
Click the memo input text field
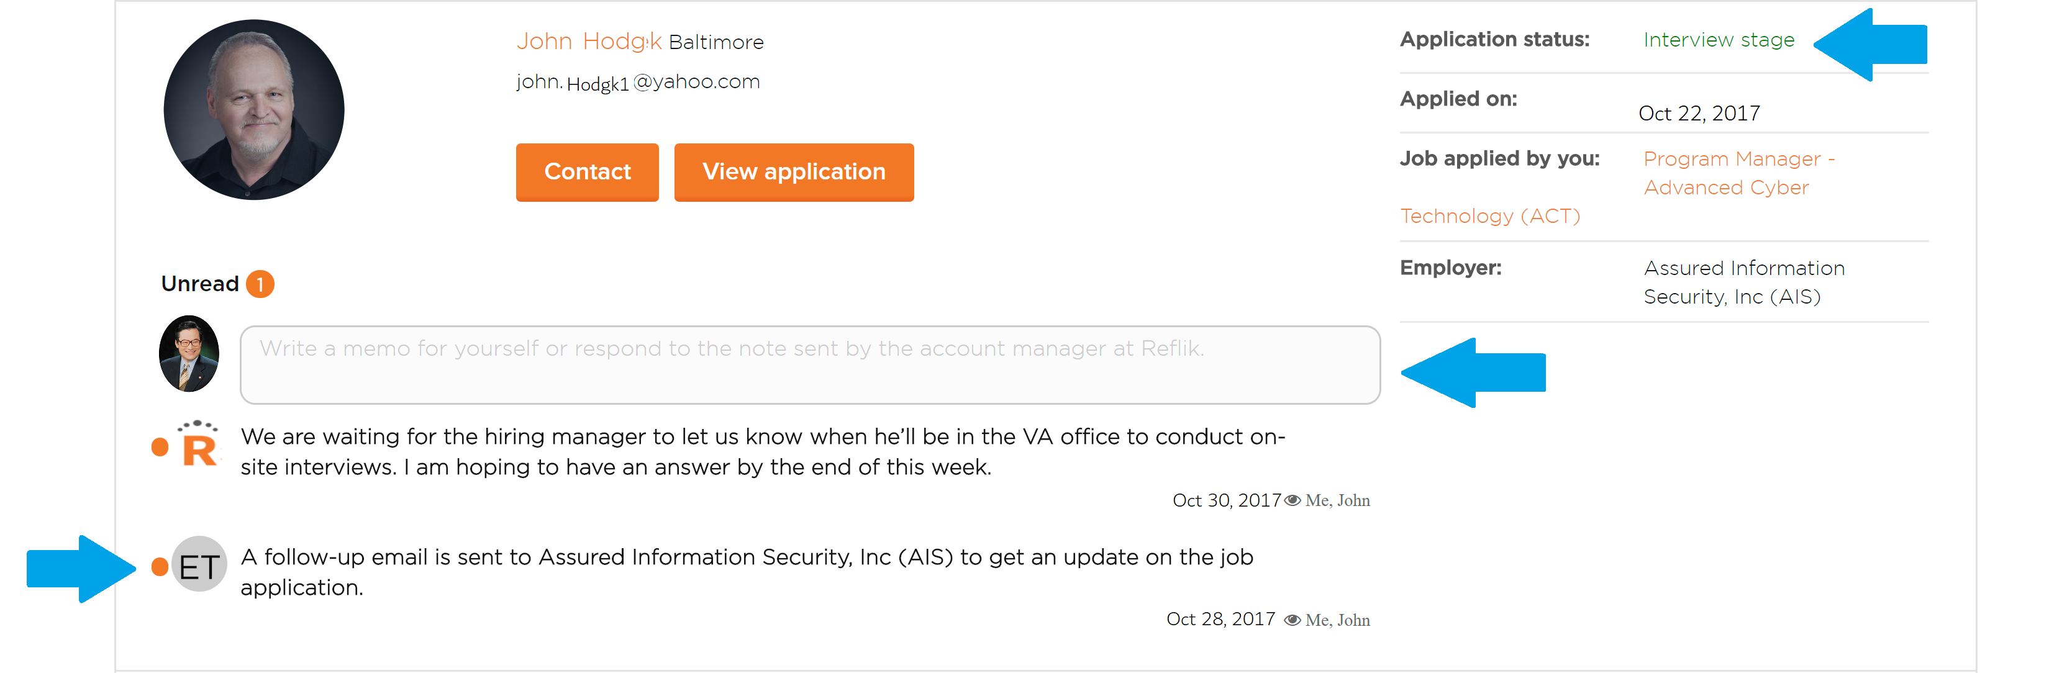pos(810,364)
